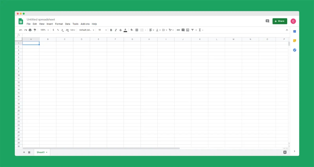Open the Format menu
This screenshot has height=167, width=314.
(59, 24)
